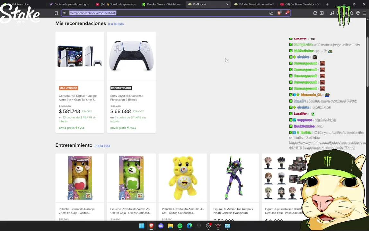Click the 'Mis recomendaciones' heading
Image resolution: width=369 pixels, height=231 pixels.
click(81, 23)
